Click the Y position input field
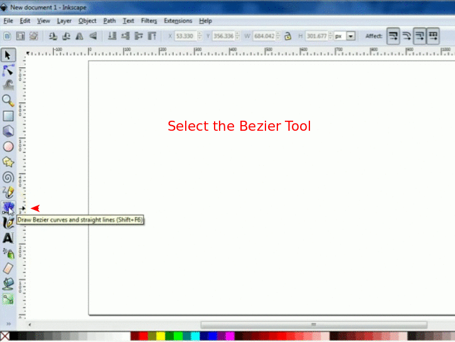 click(x=223, y=36)
